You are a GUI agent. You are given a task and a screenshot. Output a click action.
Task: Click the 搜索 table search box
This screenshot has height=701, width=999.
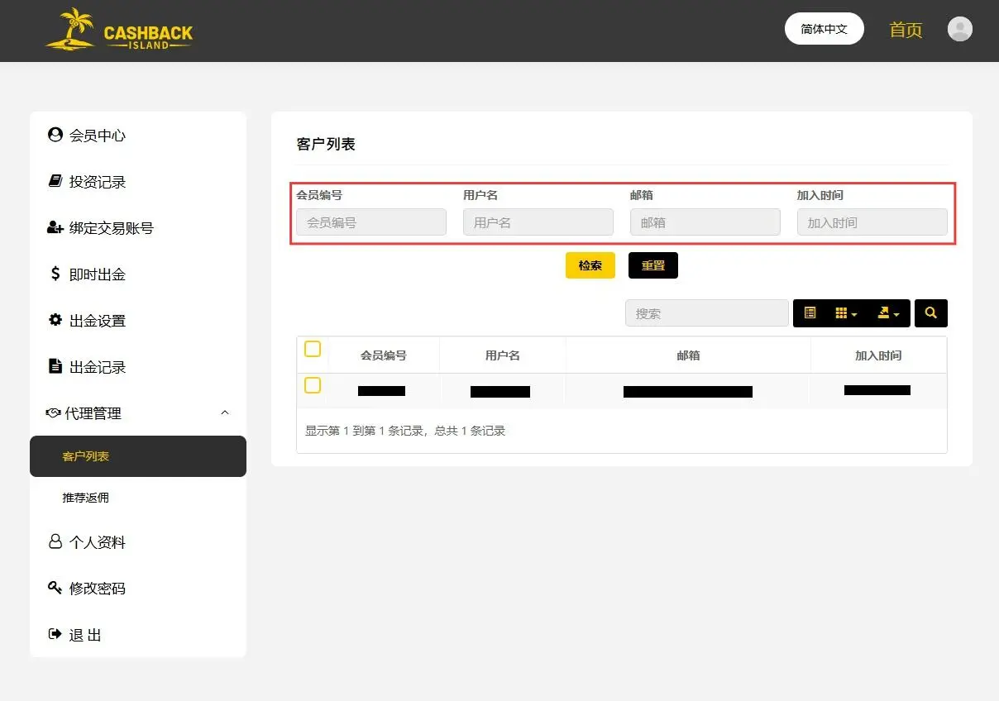[707, 313]
